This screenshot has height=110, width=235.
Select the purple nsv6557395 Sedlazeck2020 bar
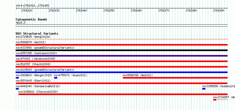click(x=121, y=56)
